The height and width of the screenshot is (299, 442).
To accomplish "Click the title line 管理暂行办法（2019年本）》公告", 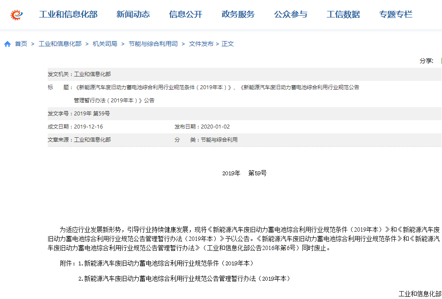I will (x=114, y=101).
